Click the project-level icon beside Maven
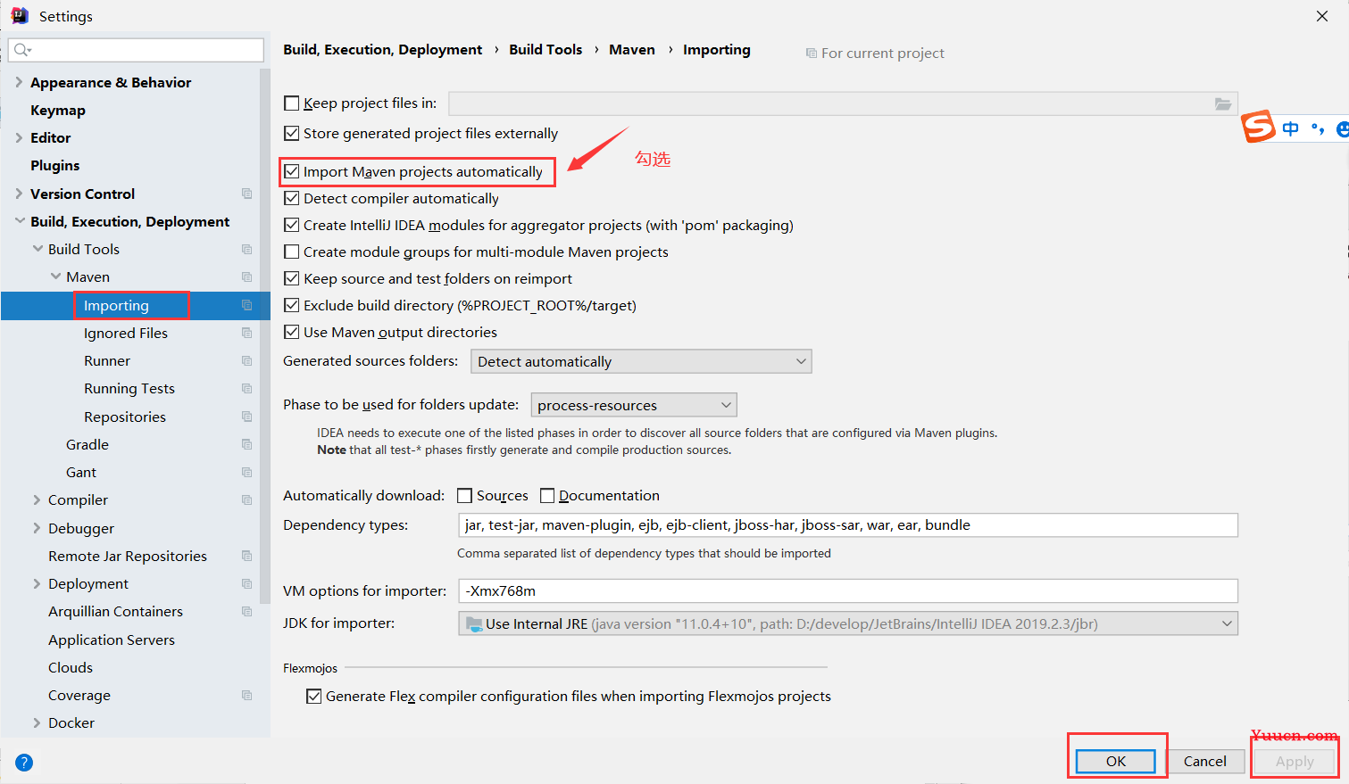 click(x=247, y=276)
